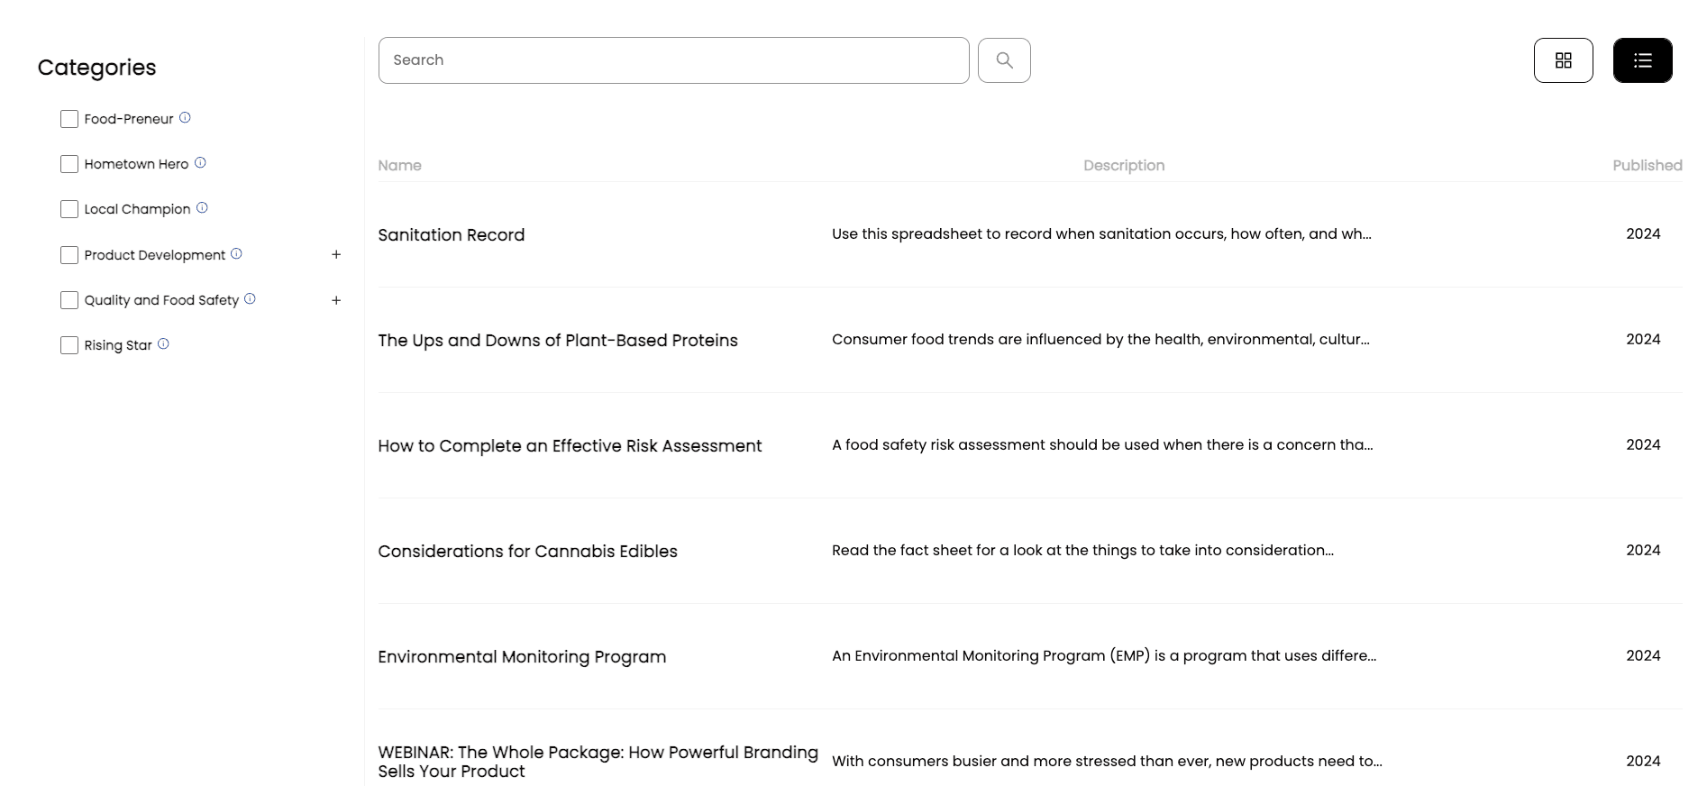Click the magnifying glass search button
The width and height of the screenshot is (1707, 786).
tap(1004, 60)
